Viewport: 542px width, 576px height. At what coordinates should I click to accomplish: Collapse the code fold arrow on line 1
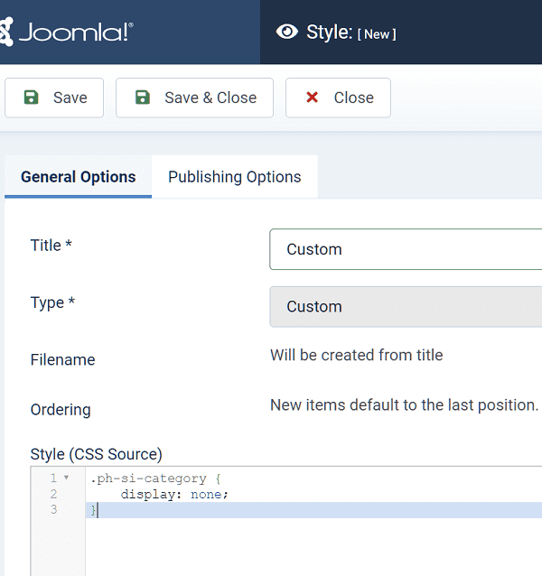click(x=66, y=478)
